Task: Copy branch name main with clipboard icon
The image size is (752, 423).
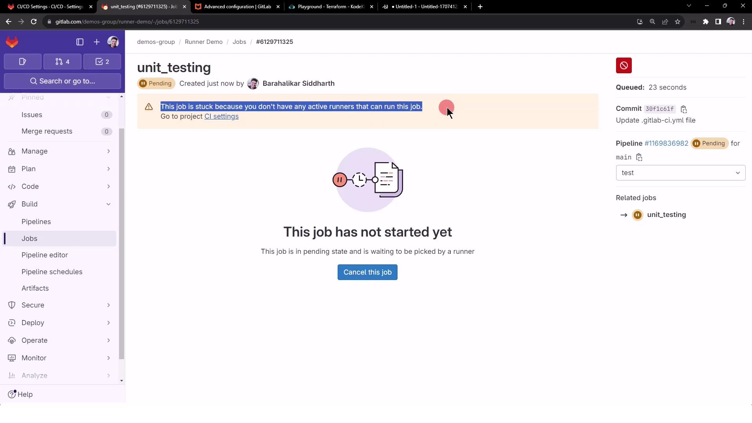Action: [x=639, y=157]
